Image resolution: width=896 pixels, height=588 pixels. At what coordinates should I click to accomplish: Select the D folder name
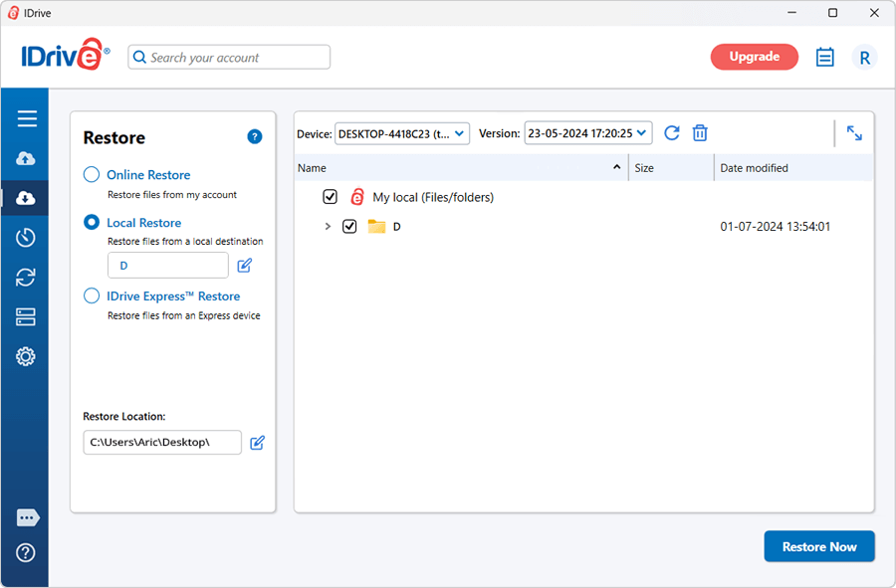tap(396, 227)
